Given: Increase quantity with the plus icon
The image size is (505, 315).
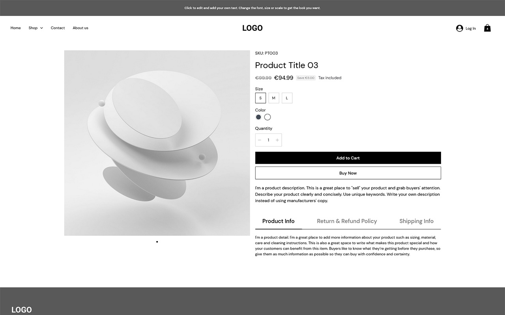Looking at the screenshot, I should pyautogui.click(x=277, y=140).
